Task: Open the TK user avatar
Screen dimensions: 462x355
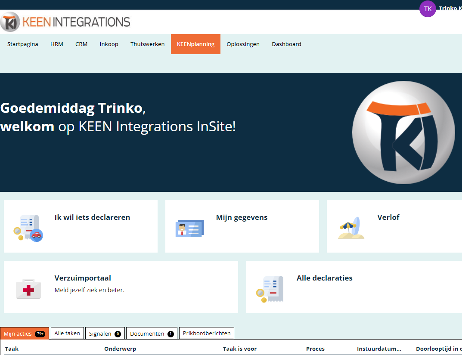Action: point(428,9)
